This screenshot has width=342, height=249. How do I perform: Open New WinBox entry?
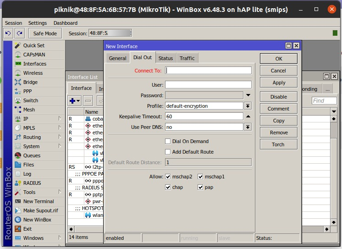(x=37, y=220)
